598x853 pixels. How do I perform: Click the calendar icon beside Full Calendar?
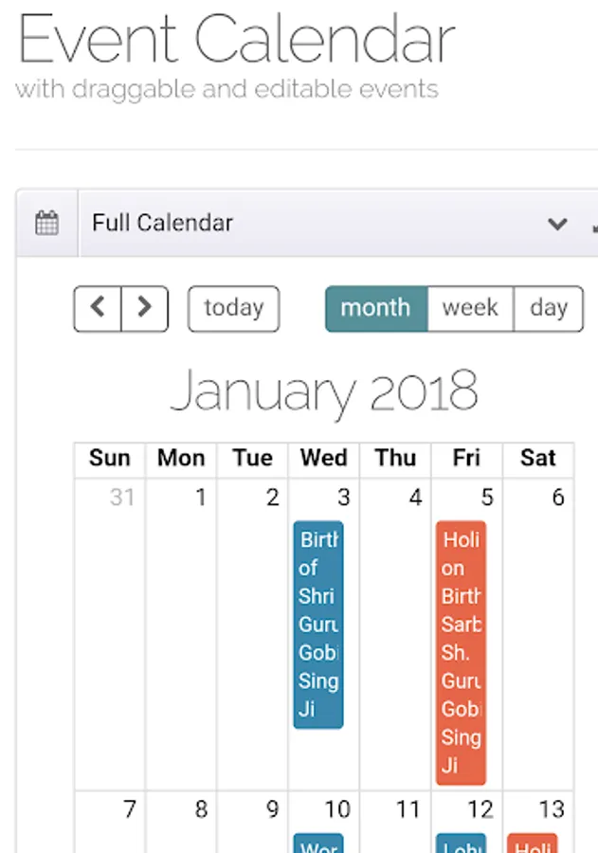46,224
